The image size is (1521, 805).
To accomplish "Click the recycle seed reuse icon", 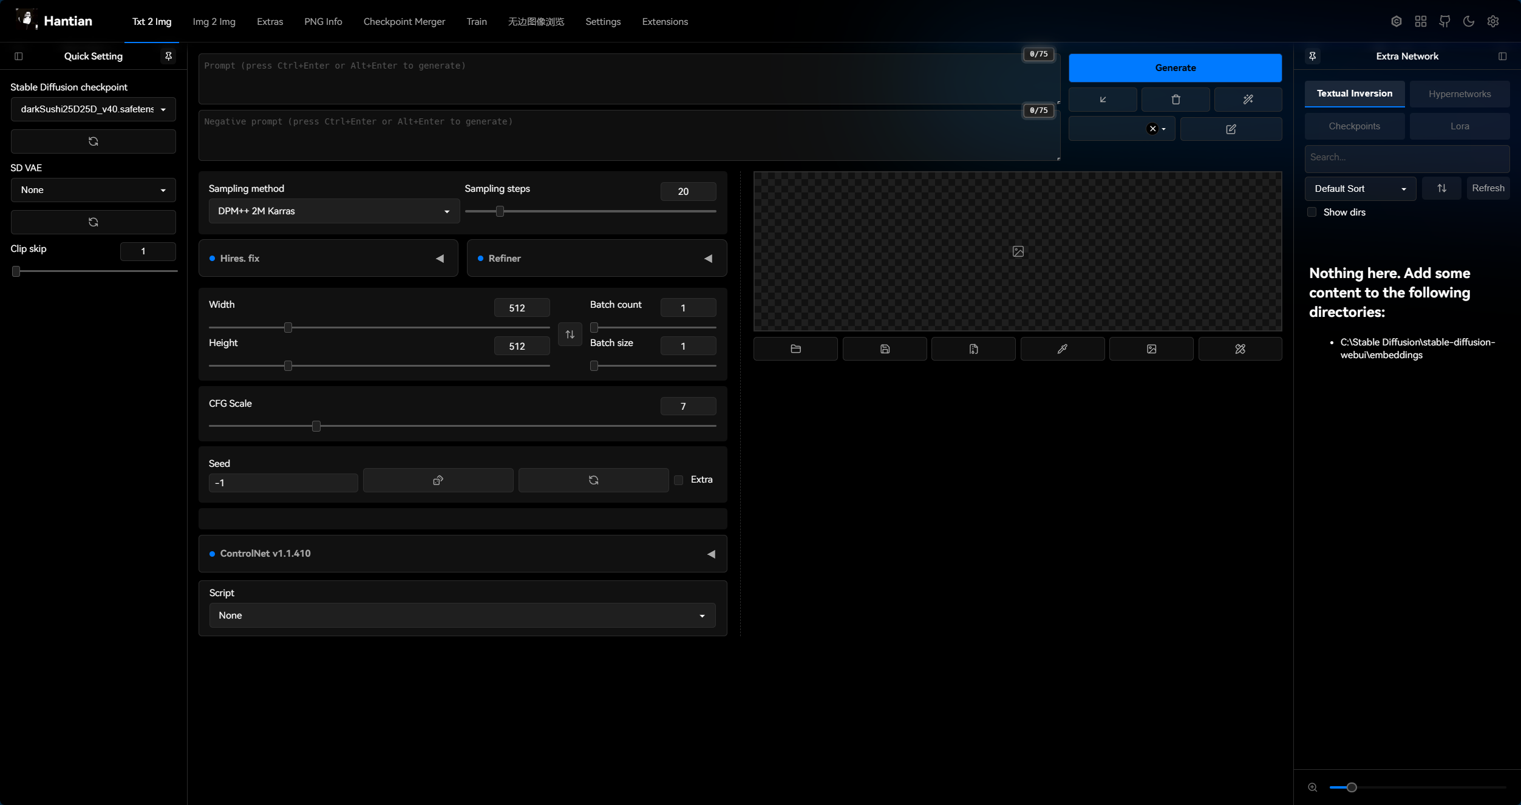I will click(593, 480).
